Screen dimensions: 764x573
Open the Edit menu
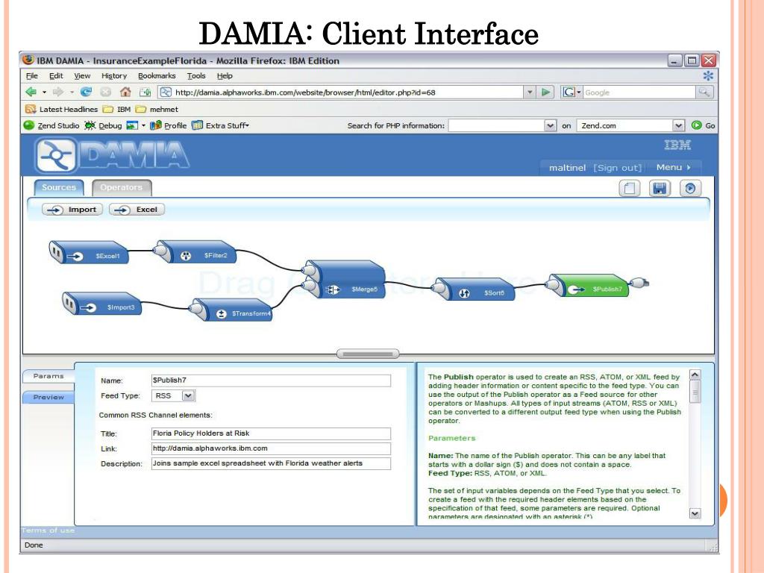tap(56, 75)
